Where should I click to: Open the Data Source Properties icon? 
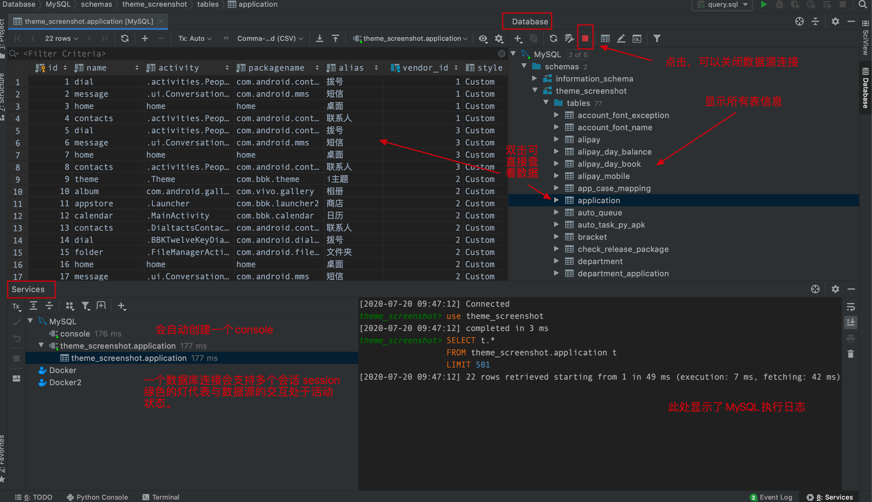pos(569,38)
